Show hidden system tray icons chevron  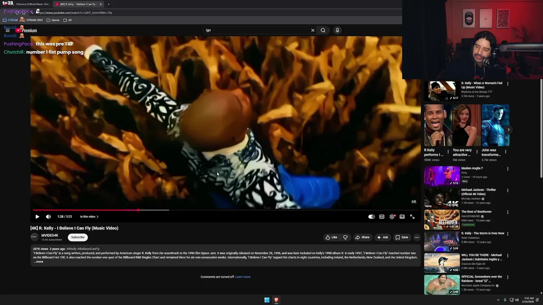[x=498, y=300]
